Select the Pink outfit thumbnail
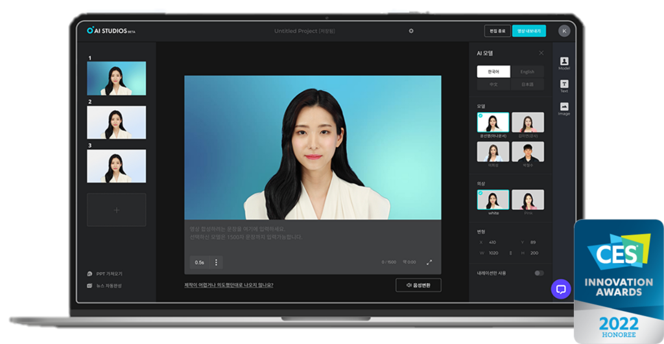664x344 pixels. point(528,200)
